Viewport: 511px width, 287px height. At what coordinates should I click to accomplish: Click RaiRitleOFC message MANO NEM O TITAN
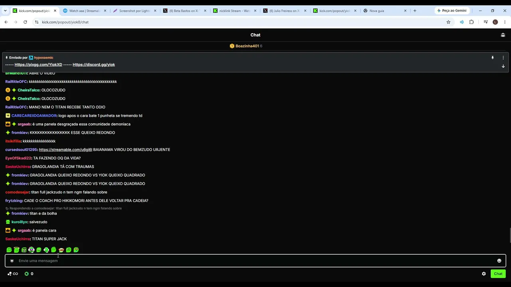click(67, 107)
